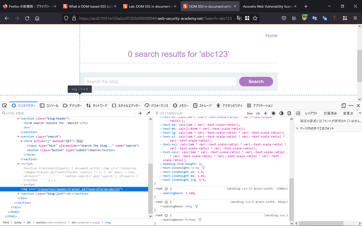Toggle dark color scheme simulation
Screen dimensions: 362x226
pos(281,113)
